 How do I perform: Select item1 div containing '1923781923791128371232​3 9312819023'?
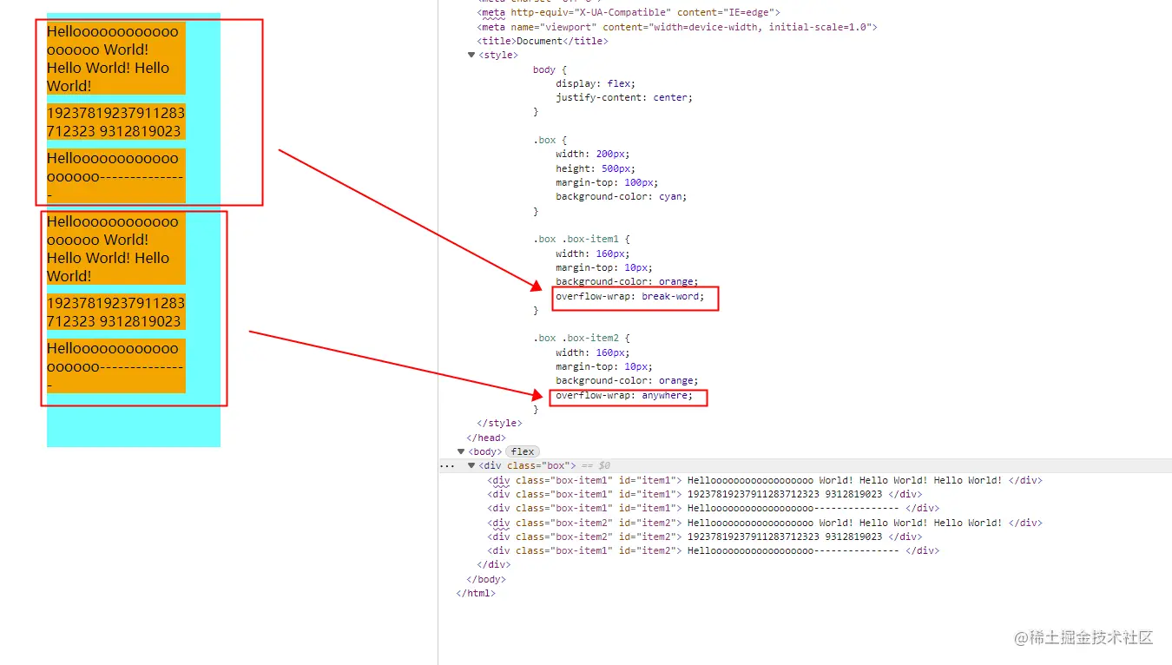click(704, 494)
